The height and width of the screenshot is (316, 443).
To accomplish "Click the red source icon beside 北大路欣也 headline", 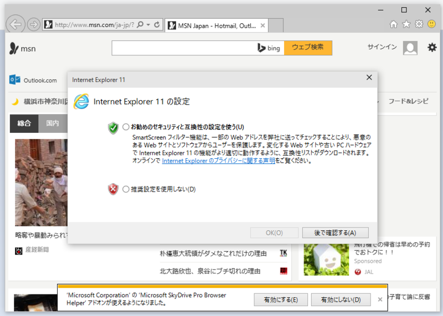I will click(x=284, y=271).
